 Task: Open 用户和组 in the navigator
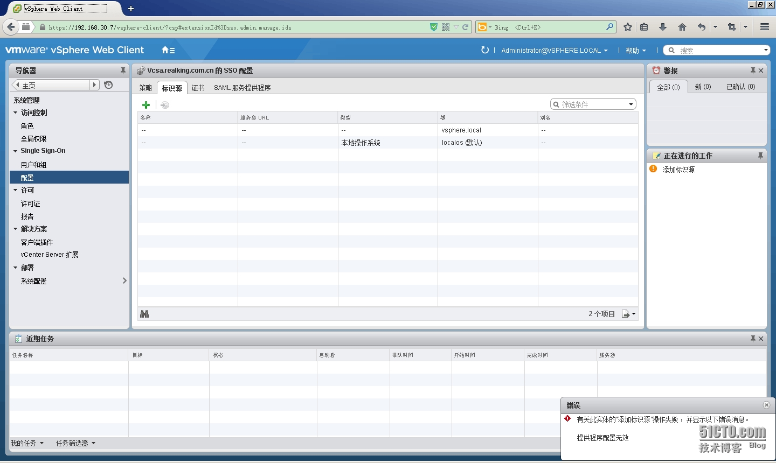point(33,165)
